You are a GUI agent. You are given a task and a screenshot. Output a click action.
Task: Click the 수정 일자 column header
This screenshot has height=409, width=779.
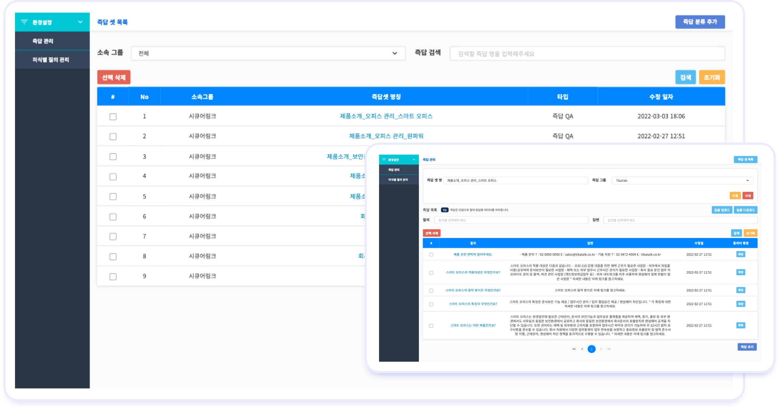[x=661, y=97]
